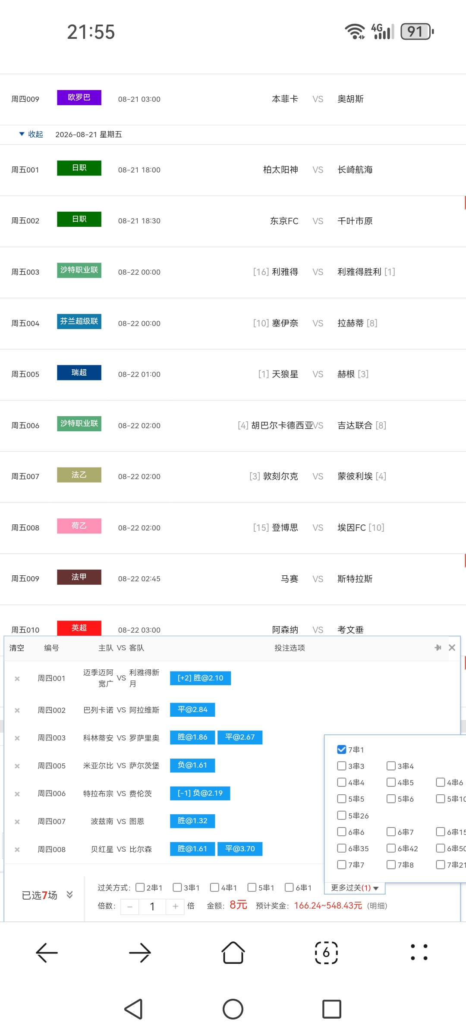Enable the 6串1 pass type
This screenshot has width=466, height=1035.
tap(289, 888)
